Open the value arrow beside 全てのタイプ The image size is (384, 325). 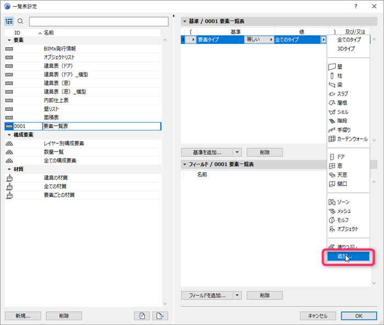coord(324,40)
